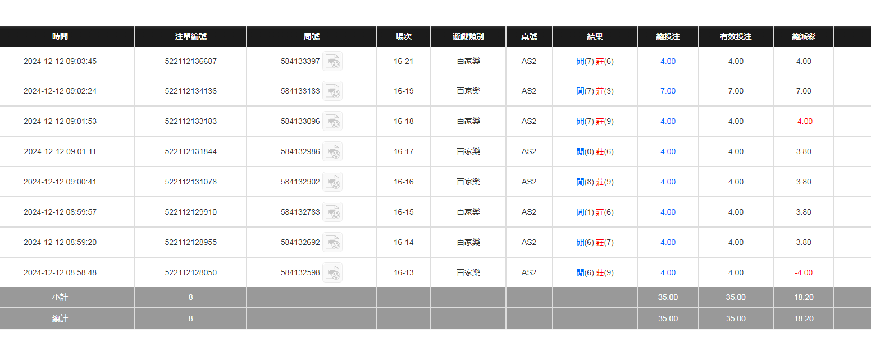View bet details for order 522112128050
This screenshot has width=871, height=347.
pos(668,272)
